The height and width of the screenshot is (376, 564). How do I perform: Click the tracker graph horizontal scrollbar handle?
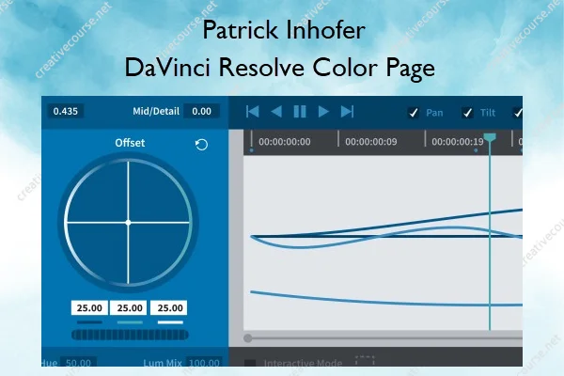248,337
